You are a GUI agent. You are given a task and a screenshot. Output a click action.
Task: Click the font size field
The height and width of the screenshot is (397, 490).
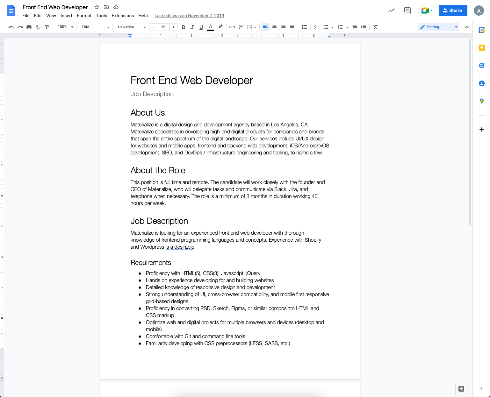coord(163,27)
